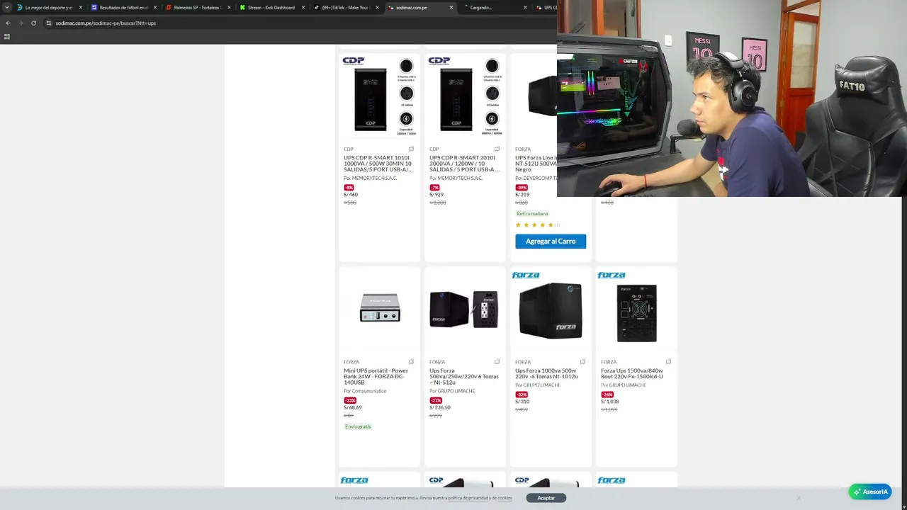Open Mini UPS portátil product image
Viewport: 907px width, 510px height.
click(x=379, y=310)
